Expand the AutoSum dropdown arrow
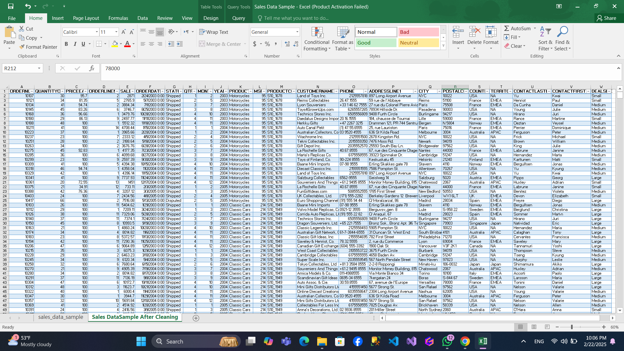Image resolution: width=624 pixels, height=351 pixels. tap(535, 29)
